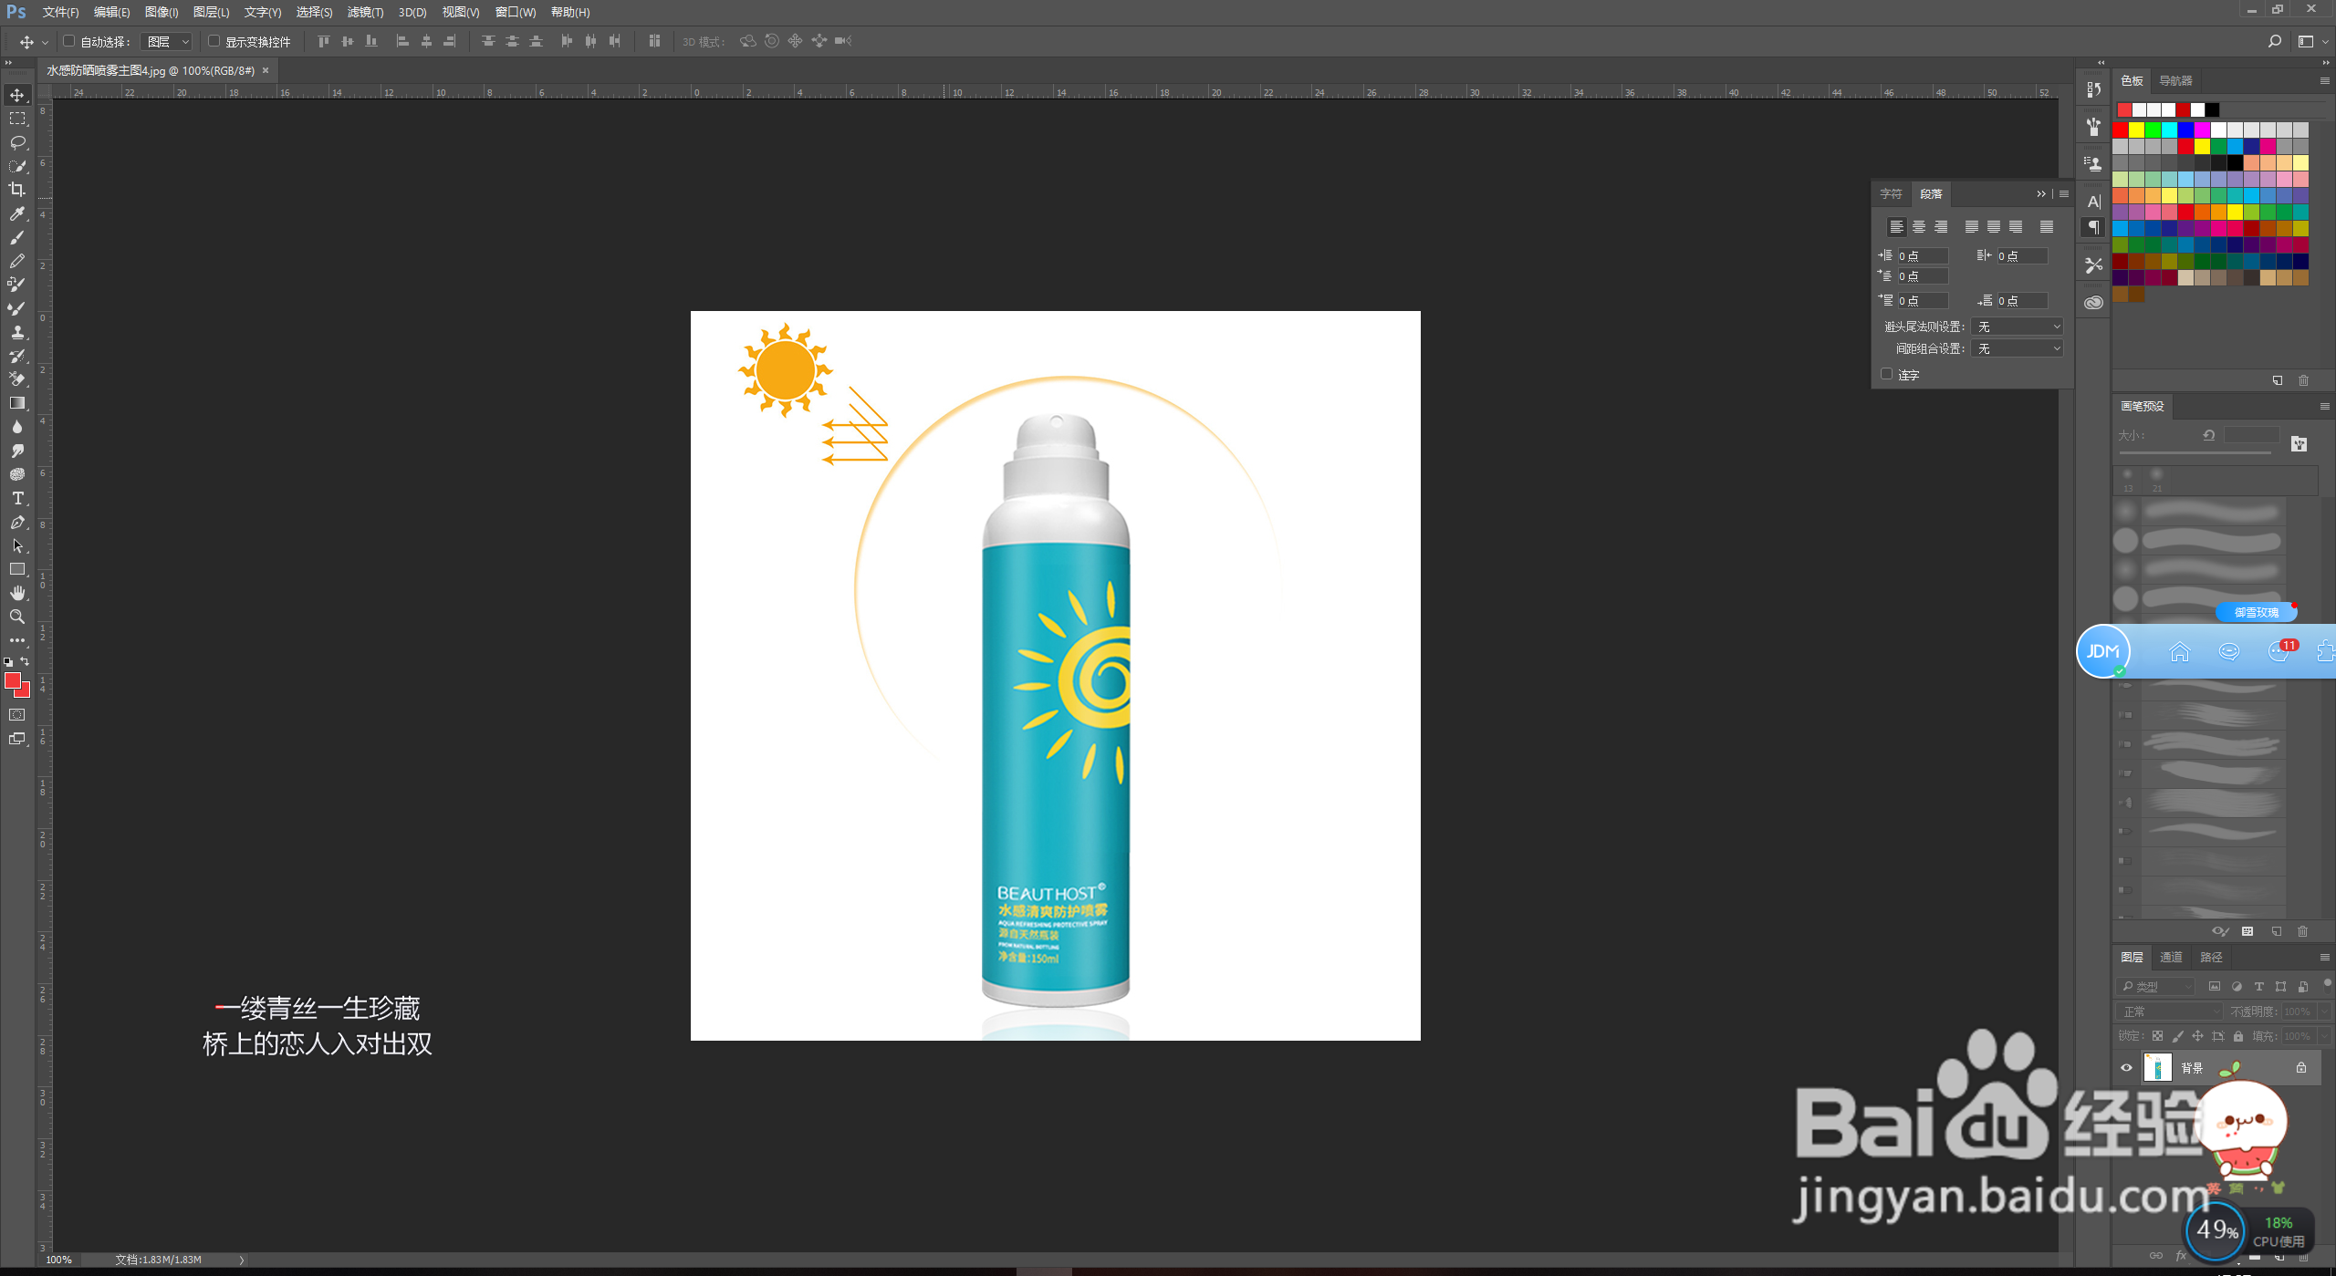Select the 背景 layer thumbnail
2336x1276 pixels.
(2157, 1067)
